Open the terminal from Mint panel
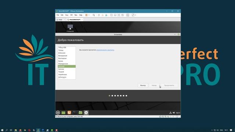235x132 pixels. [x=75, y=113]
